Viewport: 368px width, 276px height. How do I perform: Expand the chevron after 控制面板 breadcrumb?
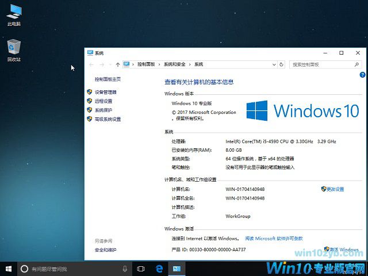click(160, 64)
